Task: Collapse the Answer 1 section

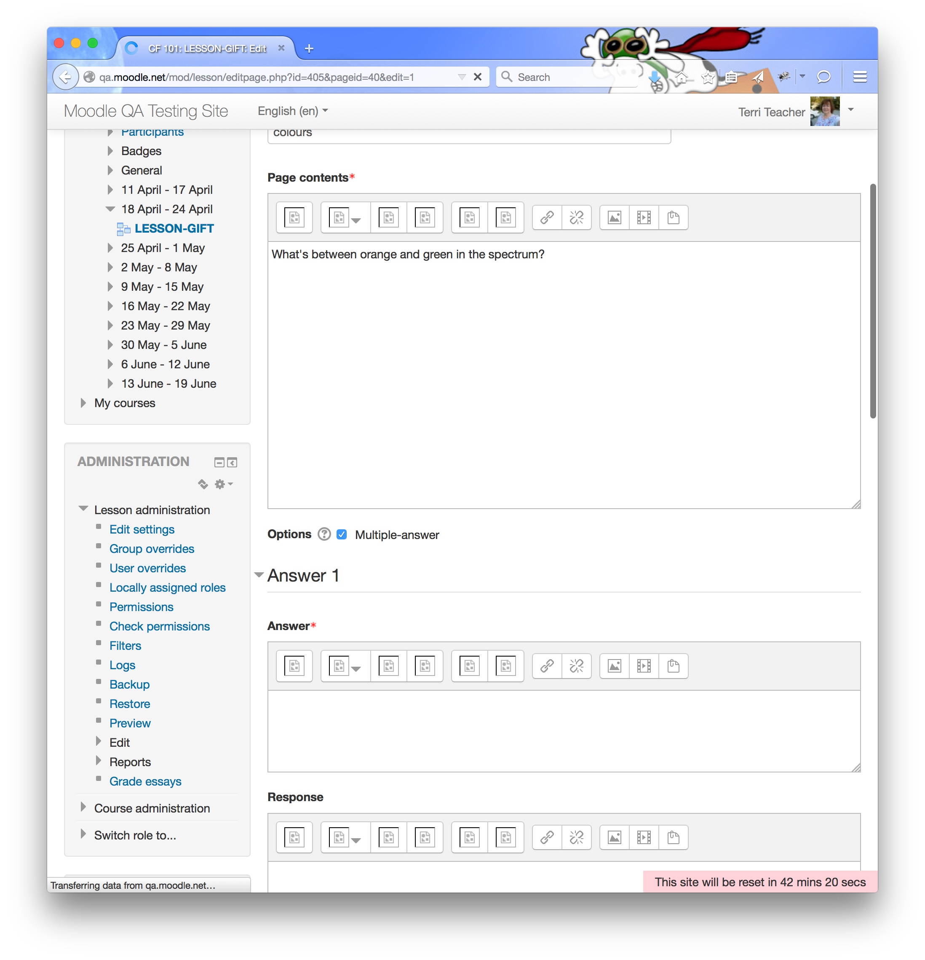Action: 259,575
